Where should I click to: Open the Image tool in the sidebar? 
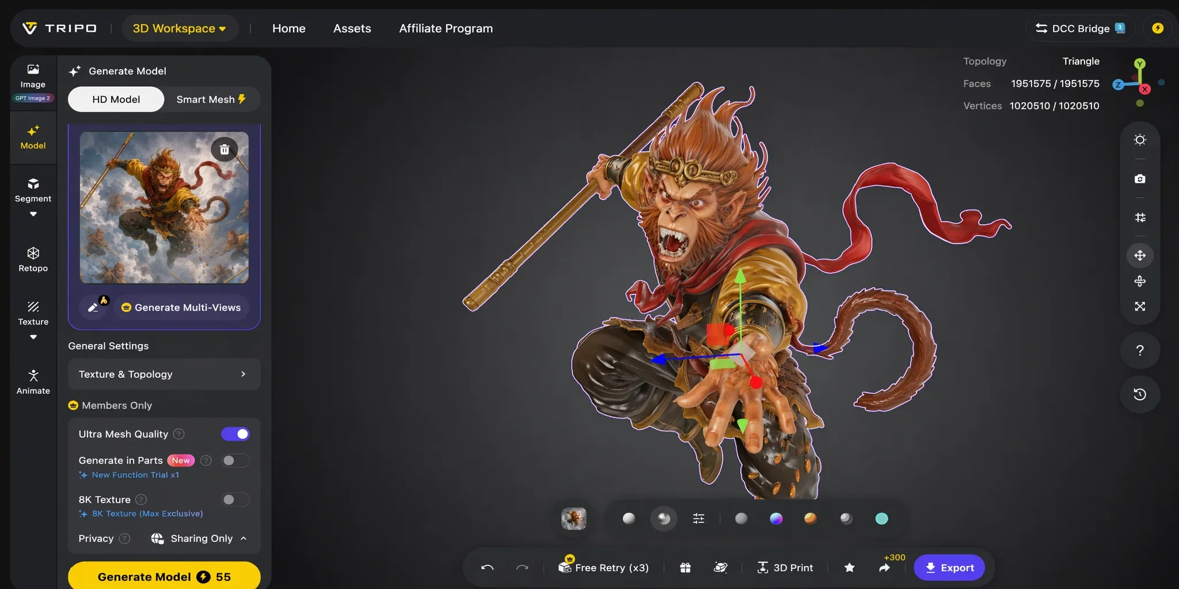[33, 77]
